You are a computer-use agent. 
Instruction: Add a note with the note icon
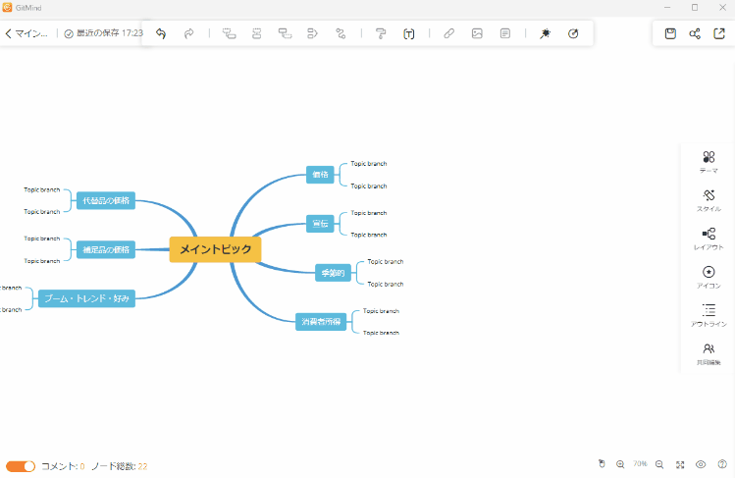point(505,33)
